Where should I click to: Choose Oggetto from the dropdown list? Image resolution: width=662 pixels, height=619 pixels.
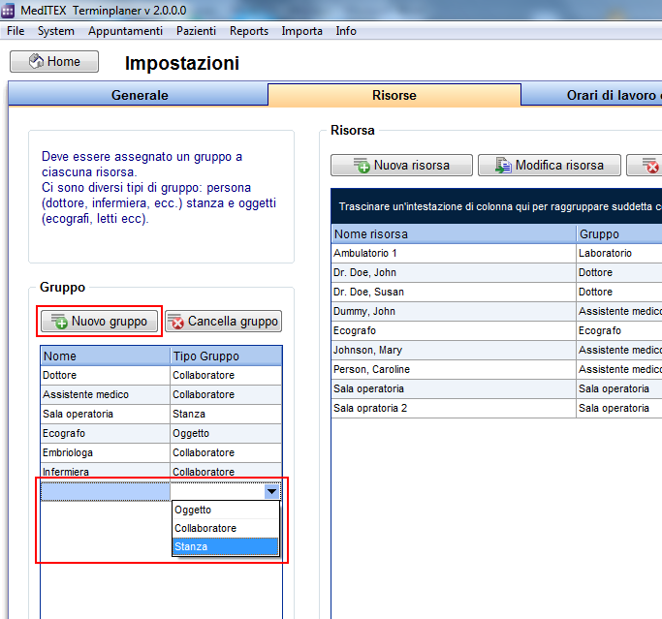click(226, 510)
